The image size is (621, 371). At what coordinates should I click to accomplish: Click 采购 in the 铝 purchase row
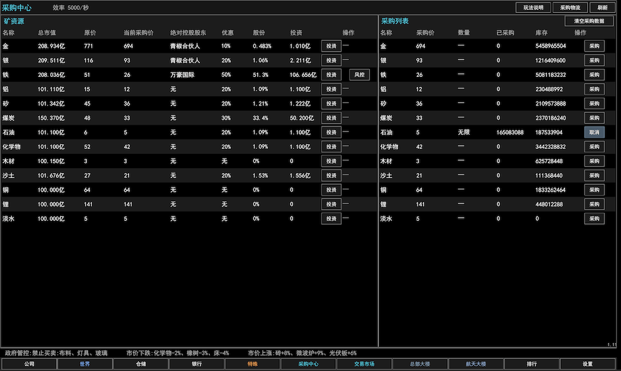594,89
